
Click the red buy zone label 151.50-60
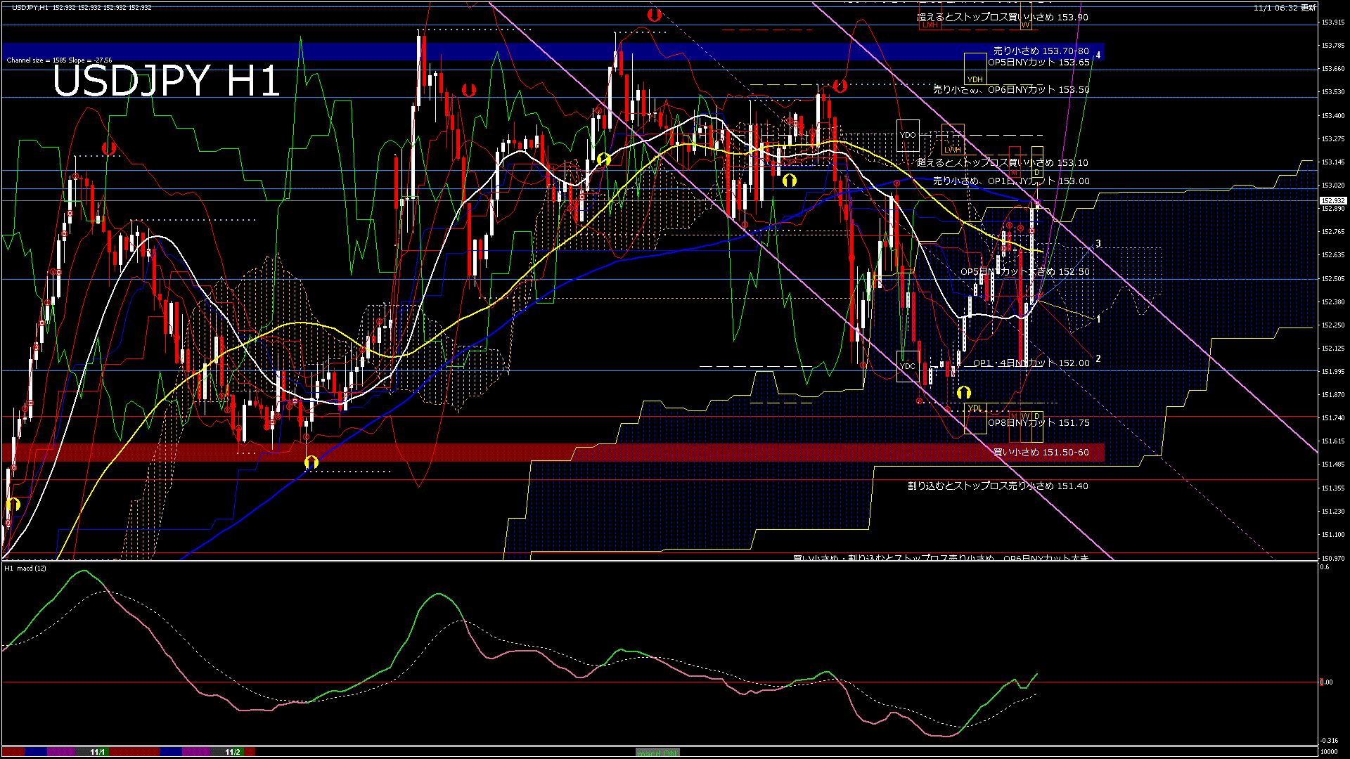[1041, 453]
